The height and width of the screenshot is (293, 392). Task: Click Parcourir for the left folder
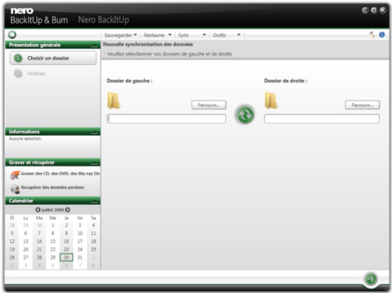(x=209, y=105)
